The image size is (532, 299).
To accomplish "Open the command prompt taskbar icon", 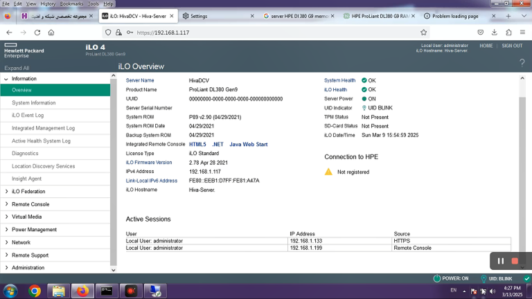I will [107, 291].
